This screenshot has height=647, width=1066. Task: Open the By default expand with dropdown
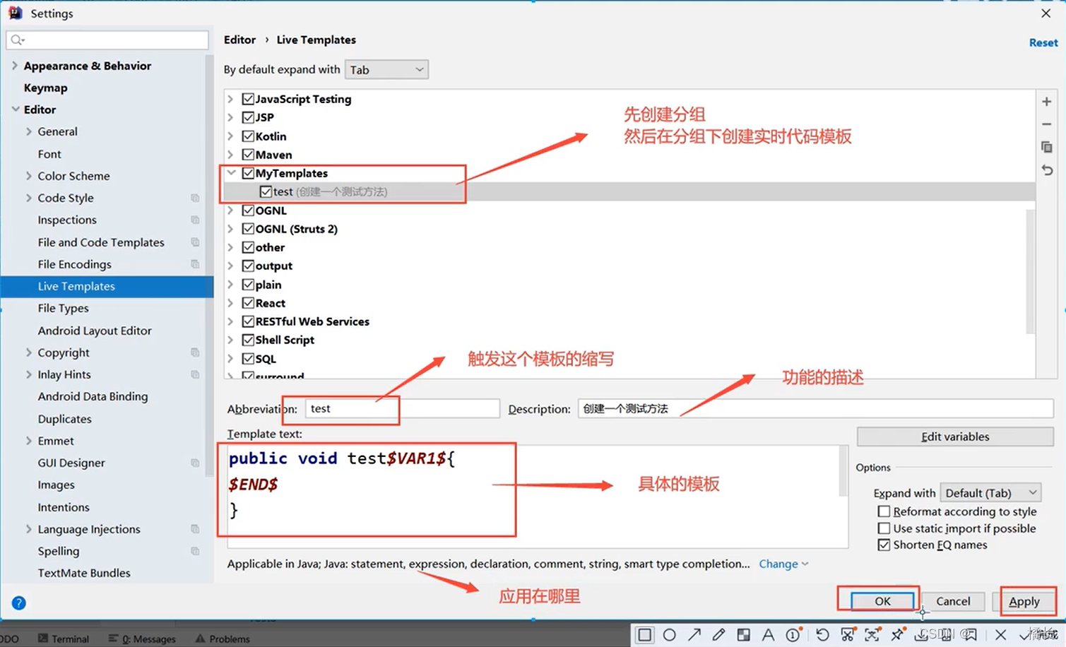click(386, 69)
